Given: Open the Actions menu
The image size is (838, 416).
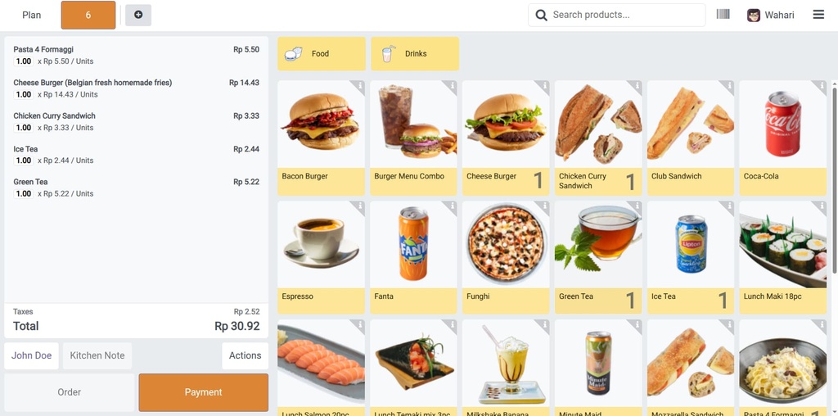Looking at the screenshot, I should [x=246, y=355].
